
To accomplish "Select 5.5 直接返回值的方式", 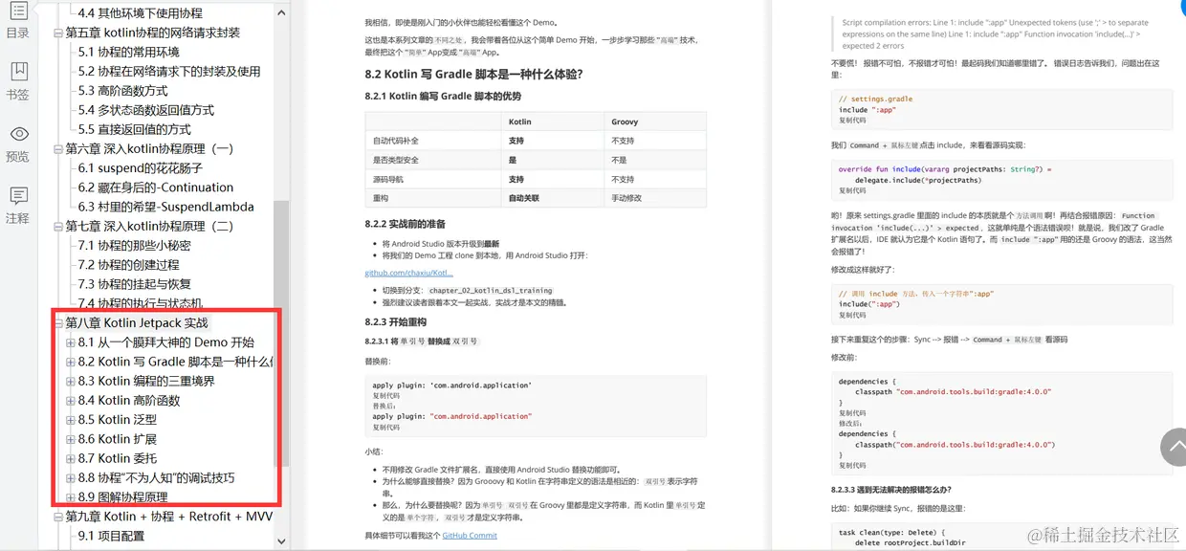I will [x=135, y=129].
